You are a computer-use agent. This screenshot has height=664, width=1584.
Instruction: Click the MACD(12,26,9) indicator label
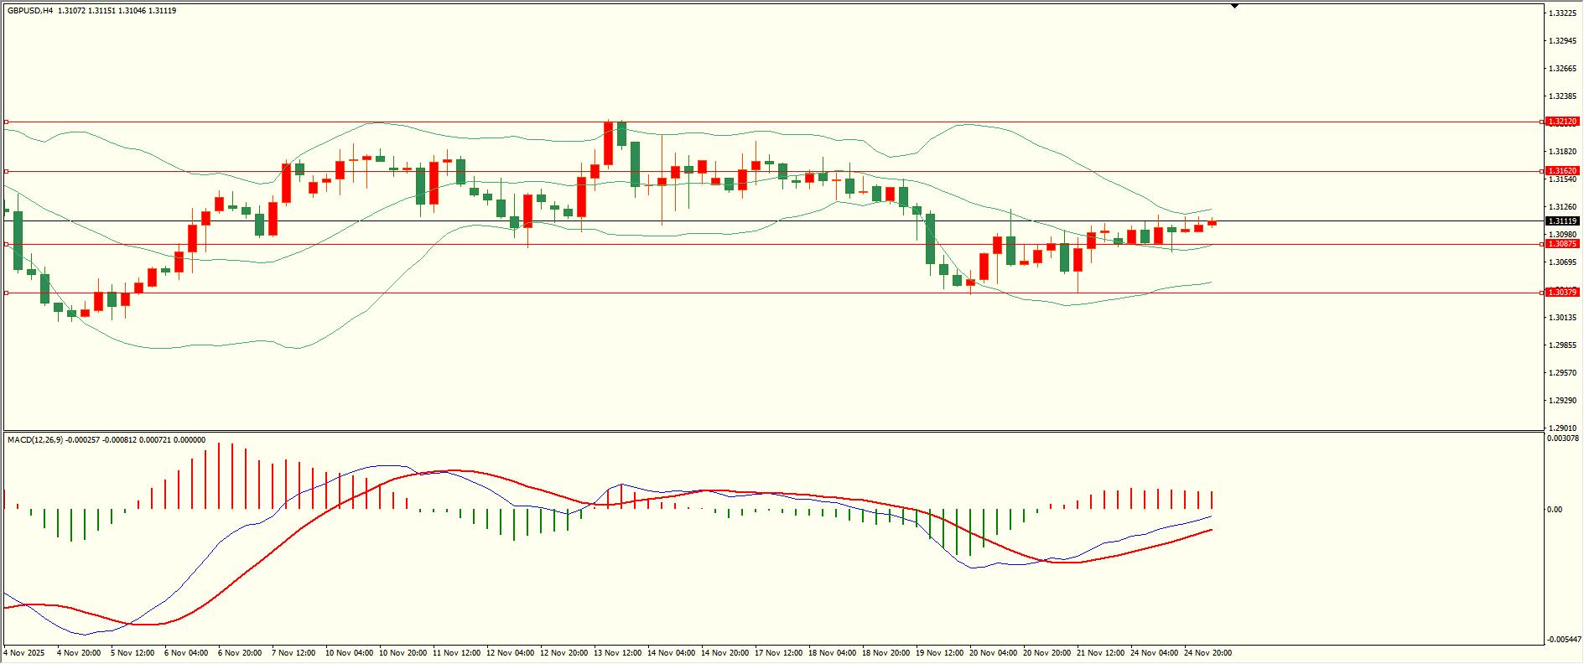point(34,440)
